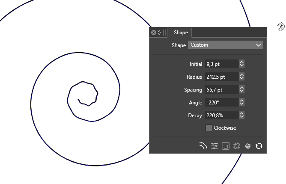The height and width of the screenshot is (184, 286).
Task: Open the shape options sliders icon
Action: point(214,146)
